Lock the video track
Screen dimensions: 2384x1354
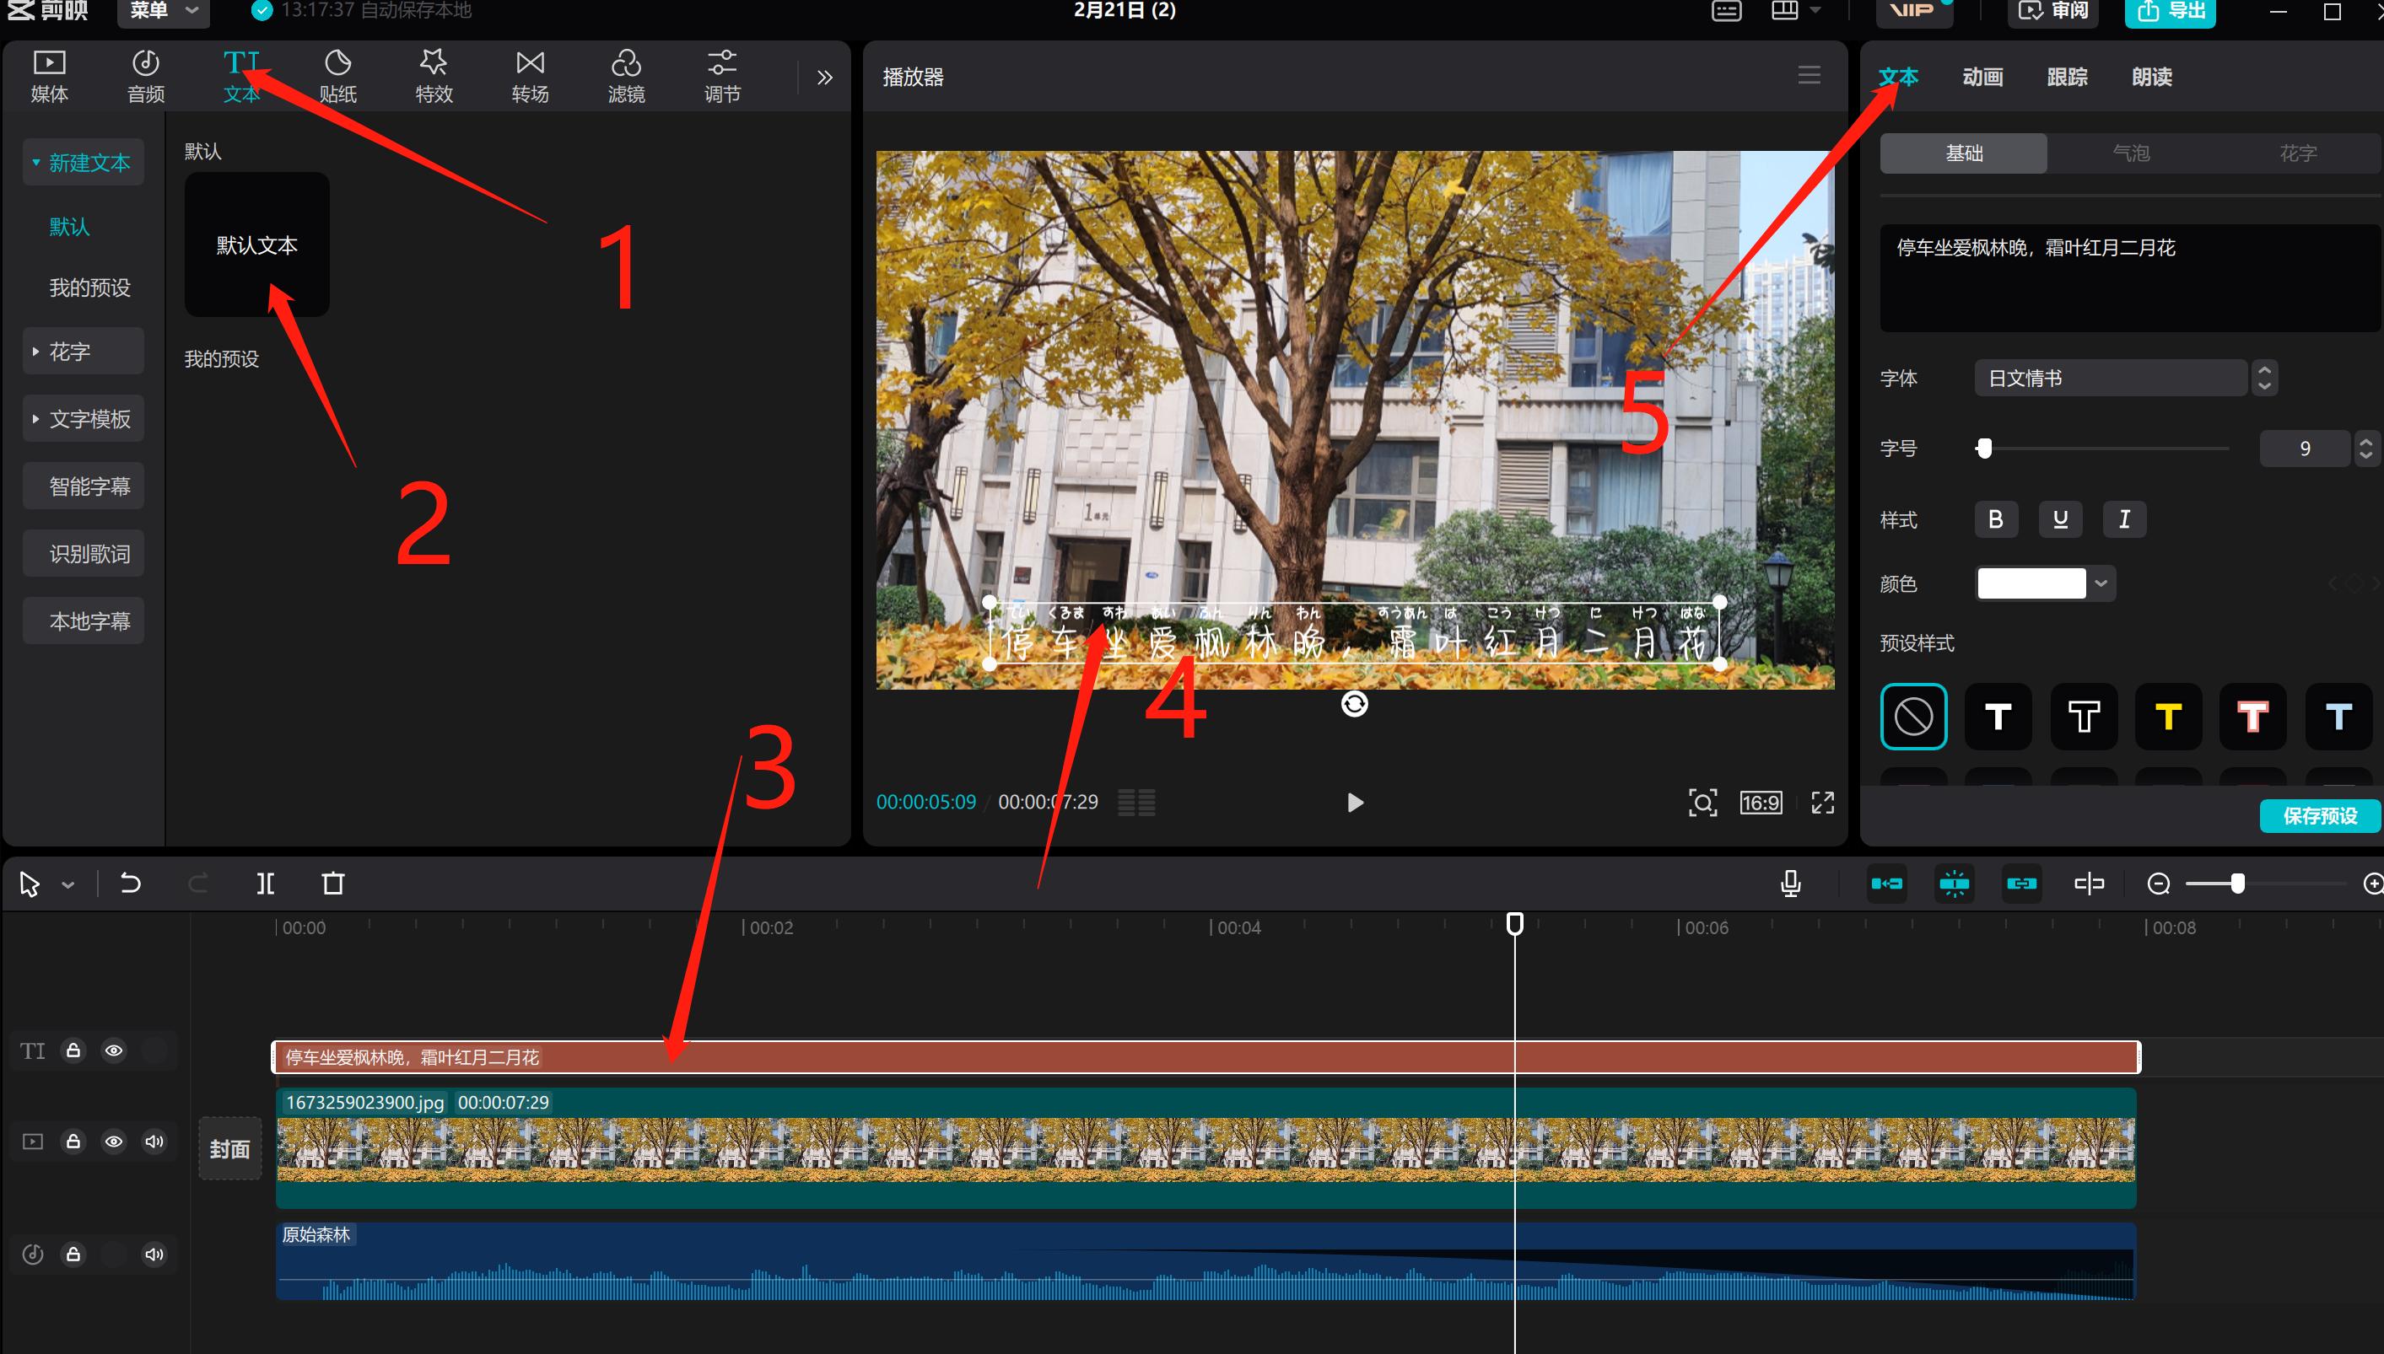73,1141
